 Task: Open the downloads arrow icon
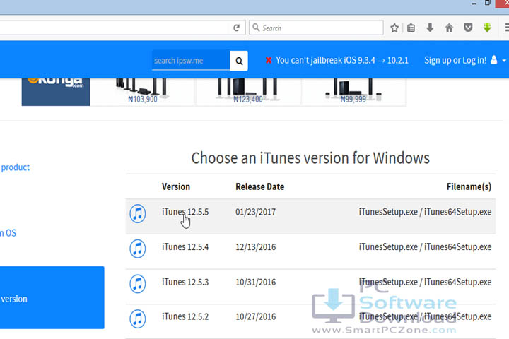tap(430, 28)
